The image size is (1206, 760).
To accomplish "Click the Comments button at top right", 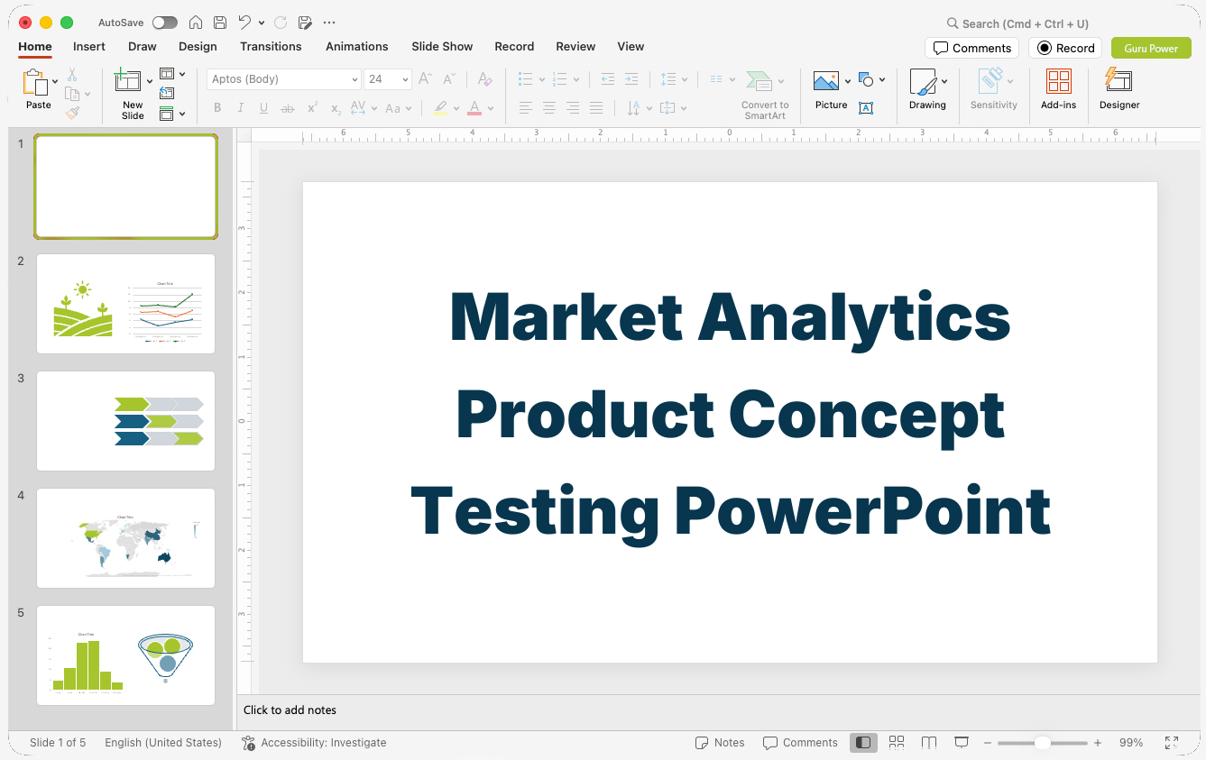I will coord(971,48).
